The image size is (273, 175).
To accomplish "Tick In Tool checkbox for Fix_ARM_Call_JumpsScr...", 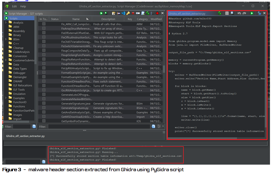I will point(44,24).
